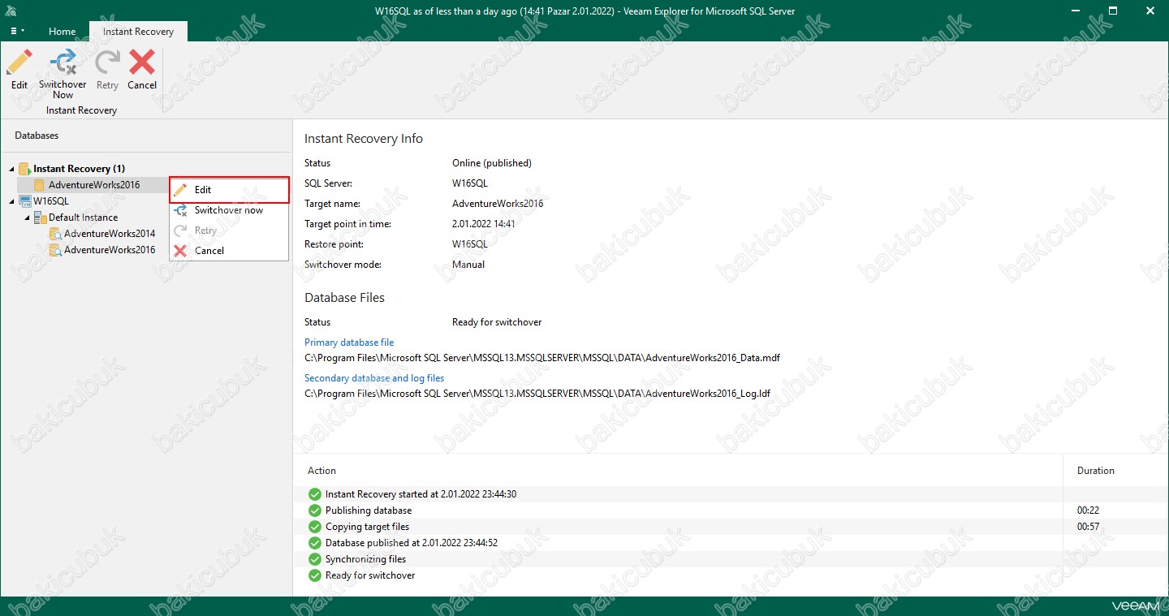Click red X icon in context menu

[x=180, y=251]
